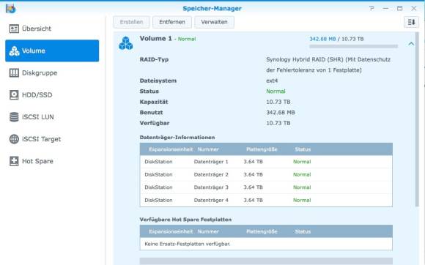This screenshot has width=425, height=265.
Task: Click the Volume 1 title
Action: (155, 39)
